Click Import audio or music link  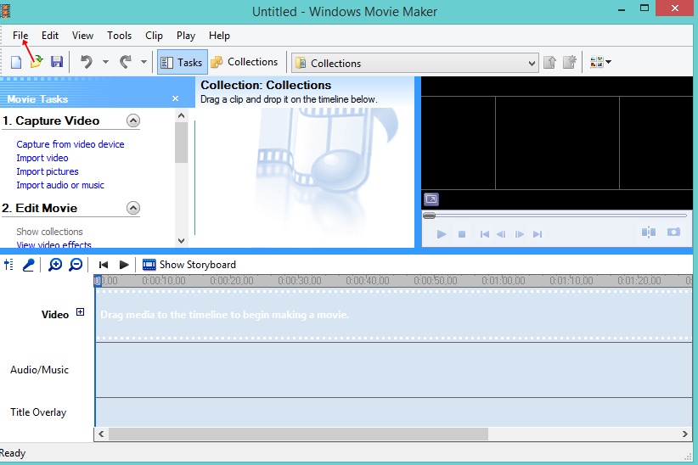tap(60, 185)
